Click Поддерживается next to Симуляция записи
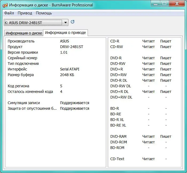 [x=75, y=103]
